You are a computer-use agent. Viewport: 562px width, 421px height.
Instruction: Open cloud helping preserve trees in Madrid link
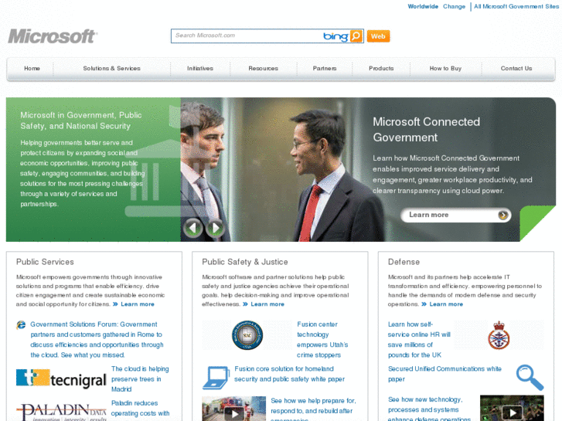tap(140, 379)
